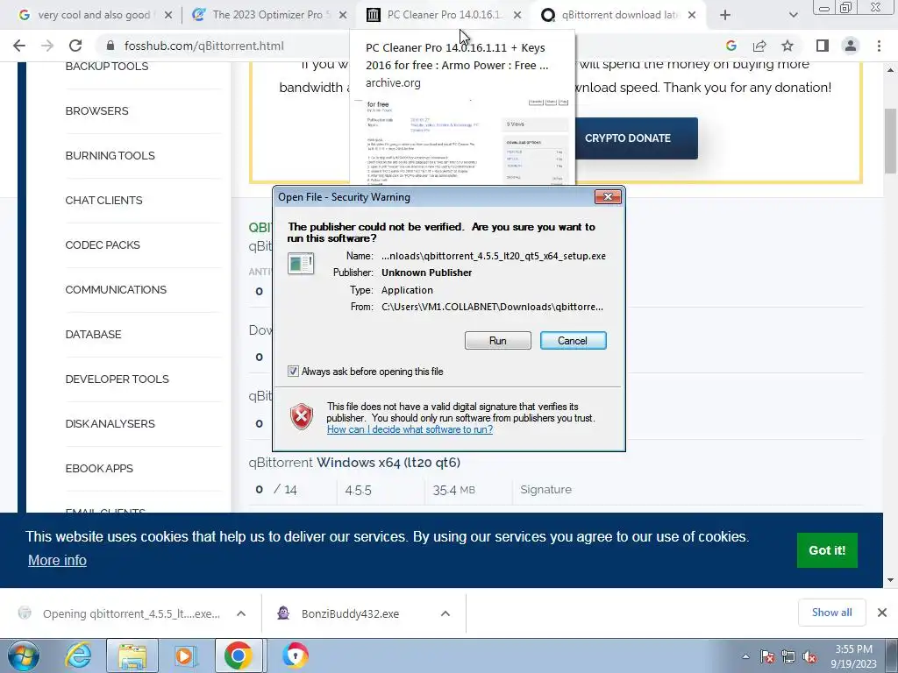Click the taskbar clock showing 3:55 PM

click(854, 656)
